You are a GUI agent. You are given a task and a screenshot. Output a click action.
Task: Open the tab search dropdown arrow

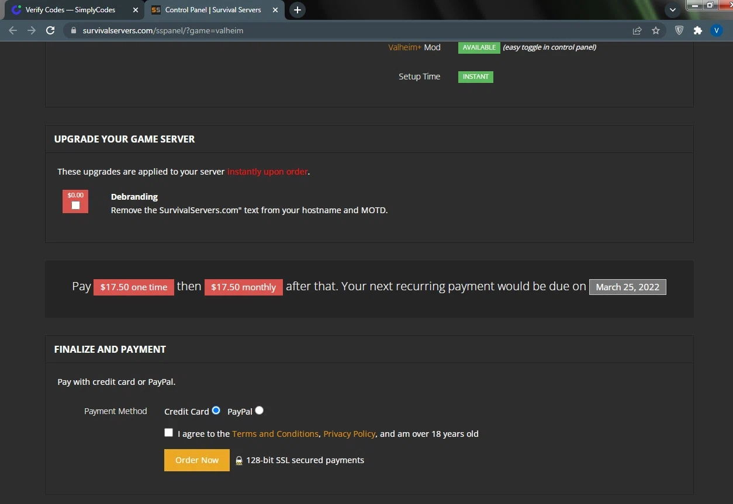coord(673,10)
